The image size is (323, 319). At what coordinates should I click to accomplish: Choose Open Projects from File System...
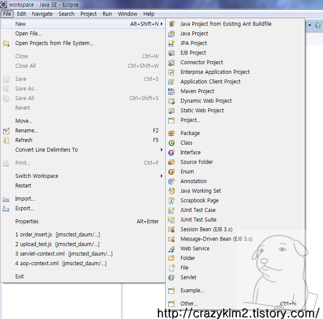pos(83,43)
